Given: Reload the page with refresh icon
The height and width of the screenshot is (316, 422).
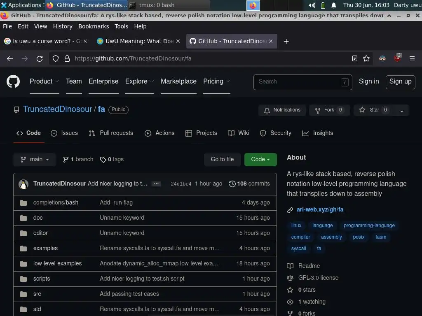Looking at the screenshot, I should [40, 58].
